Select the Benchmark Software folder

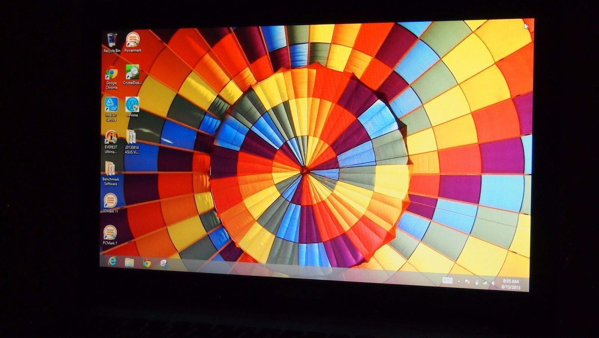pos(110,169)
